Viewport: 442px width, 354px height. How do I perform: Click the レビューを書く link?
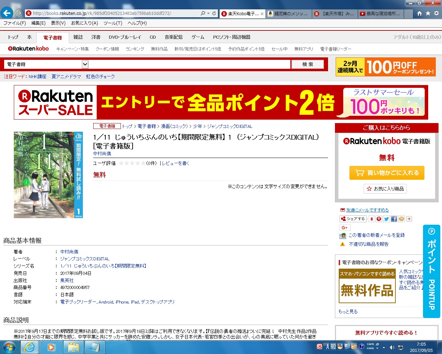click(175, 163)
